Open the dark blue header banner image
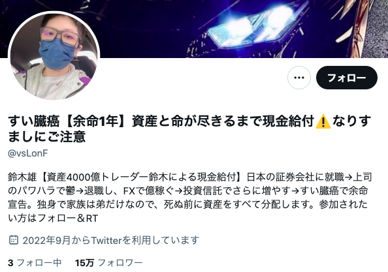The height and width of the screenshot is (272, 388). (x=194, y=29)
